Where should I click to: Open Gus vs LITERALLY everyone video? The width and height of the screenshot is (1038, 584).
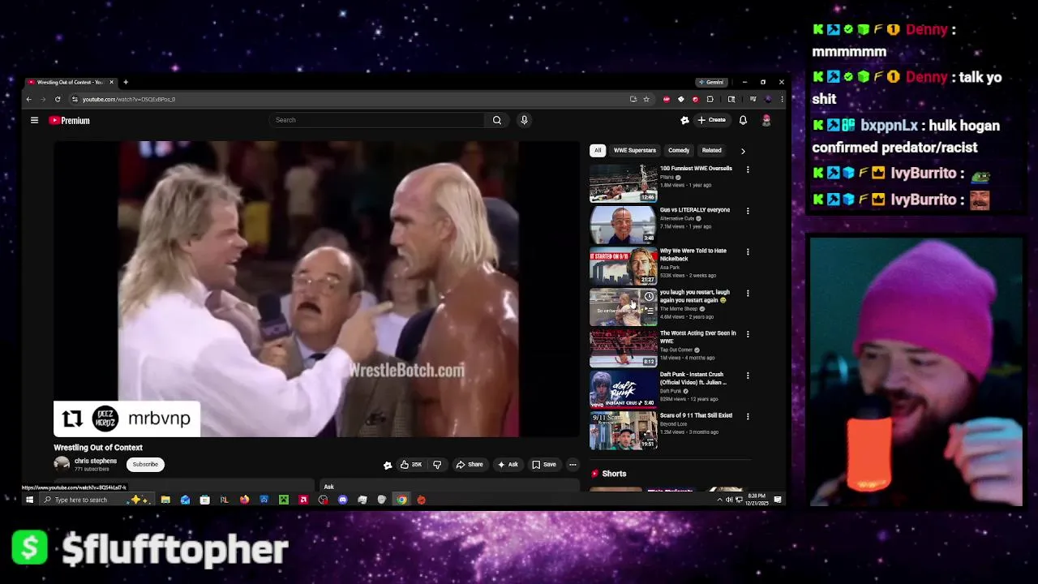(x=695, y=210)
